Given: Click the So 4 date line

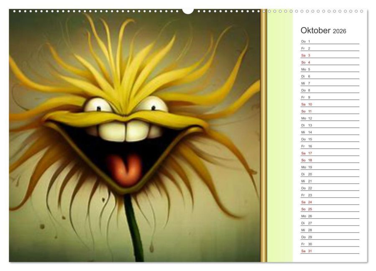Looking at the screenshot, I should pos(330,62).
